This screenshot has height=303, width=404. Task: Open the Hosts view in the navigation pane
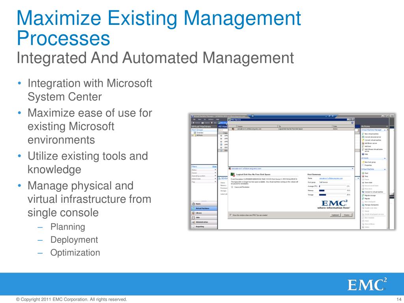pos(204,204)
